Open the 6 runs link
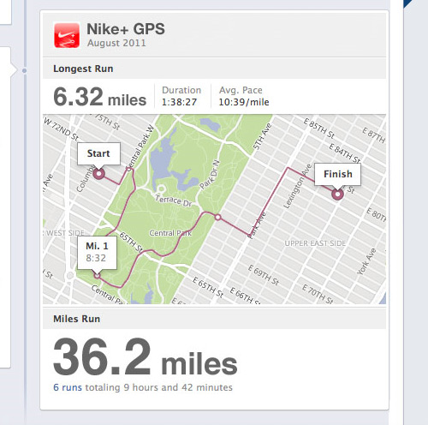The width and height of the screenshot is (428, 425). (68, 387)
